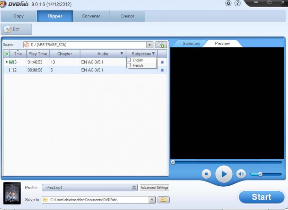Open the Profile iPad3.mp4 selector
The height and width of the screenshot is (210, 288).
click(90, 187)
